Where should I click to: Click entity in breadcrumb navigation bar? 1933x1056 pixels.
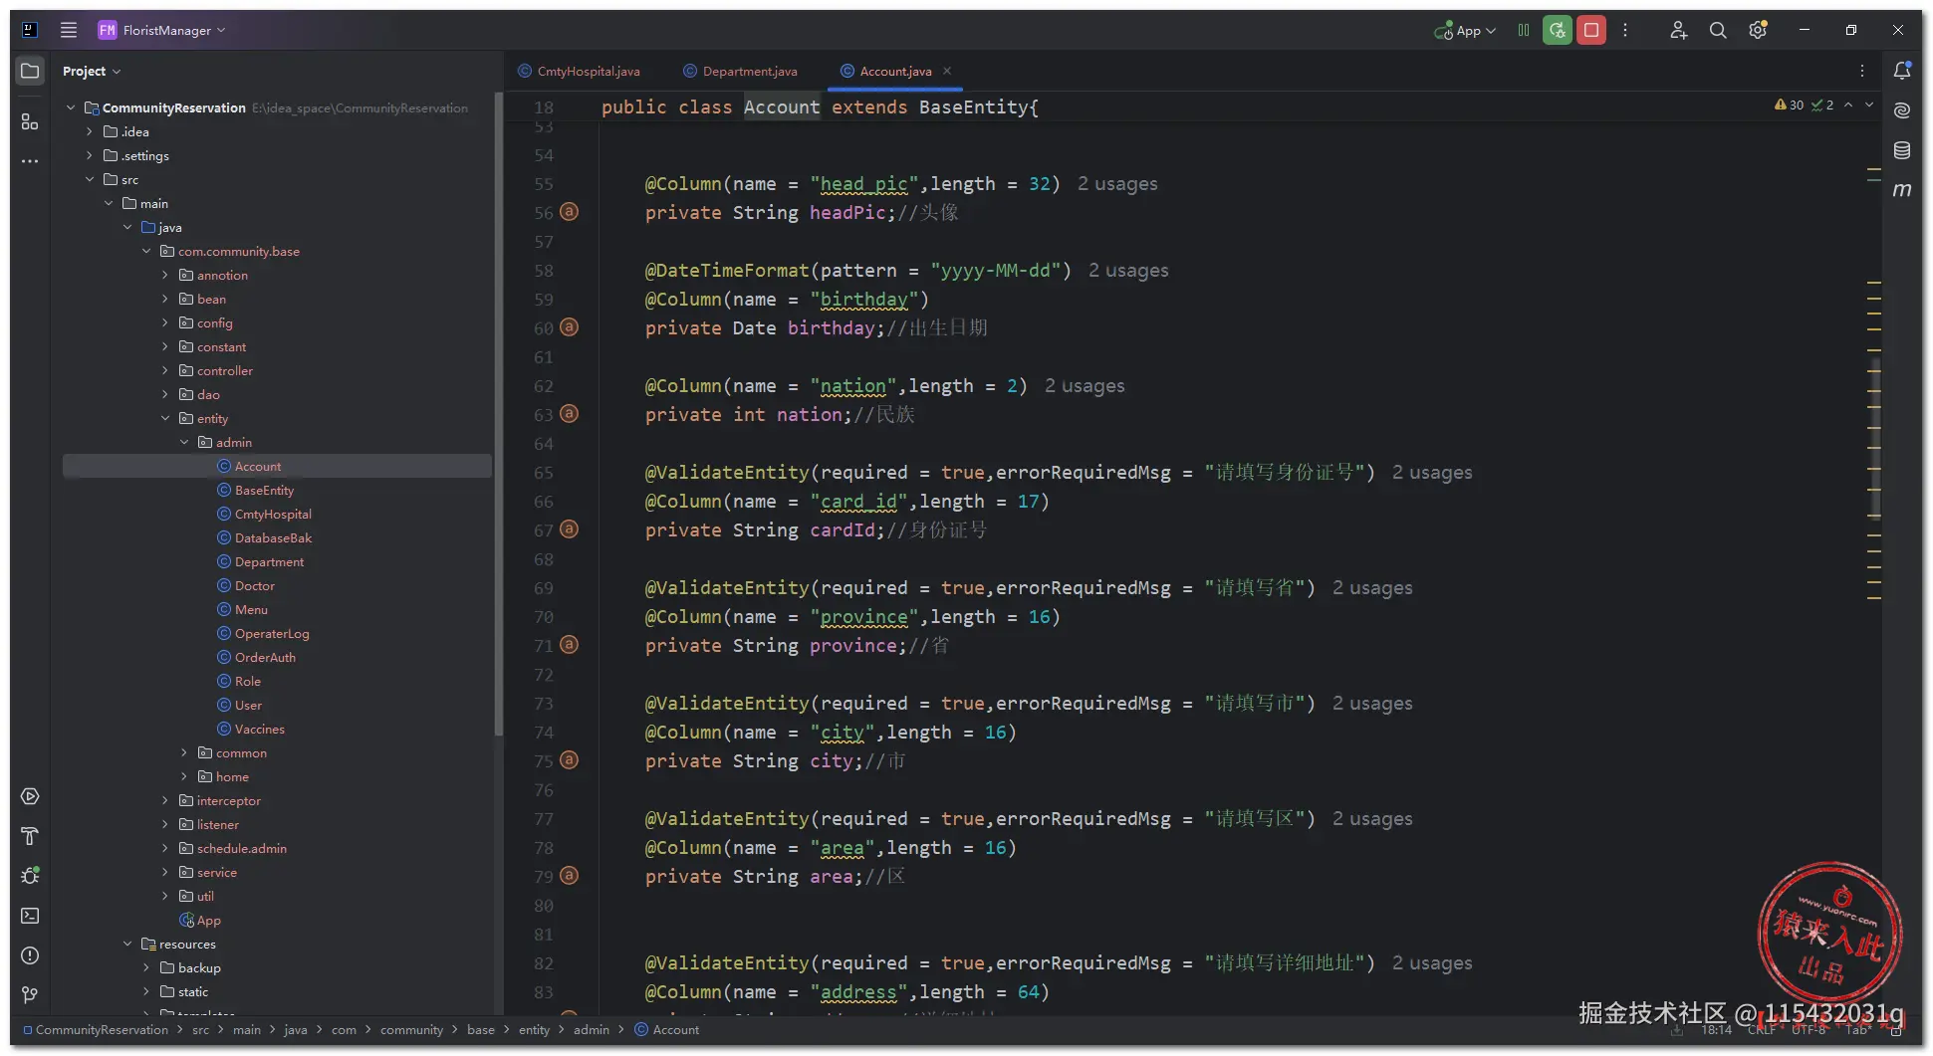534,1029
